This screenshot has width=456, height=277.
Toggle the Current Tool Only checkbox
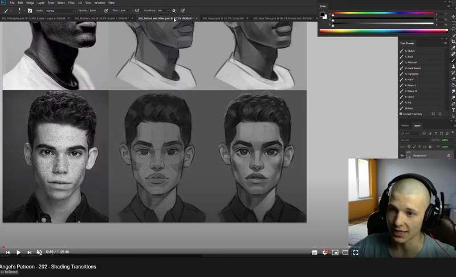[401, 114]
